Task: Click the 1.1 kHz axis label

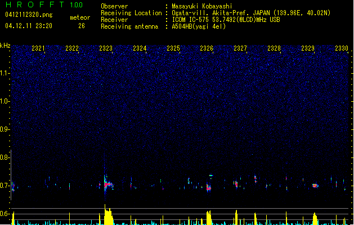Action: (5, 73)
